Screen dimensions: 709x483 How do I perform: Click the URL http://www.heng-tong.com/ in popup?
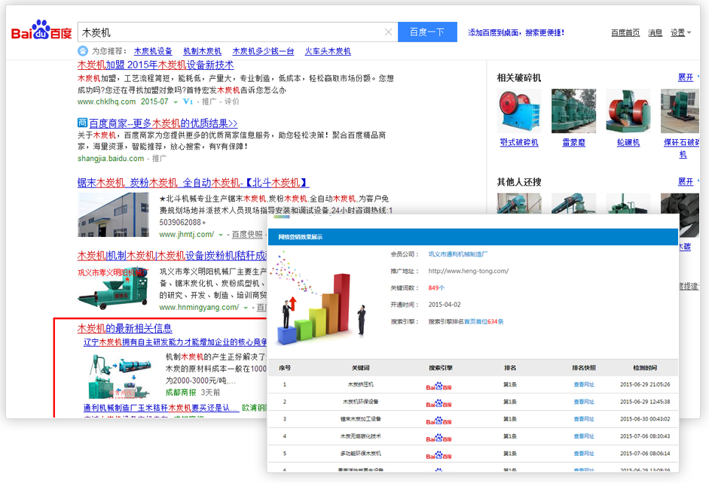[x=469, y=272]
